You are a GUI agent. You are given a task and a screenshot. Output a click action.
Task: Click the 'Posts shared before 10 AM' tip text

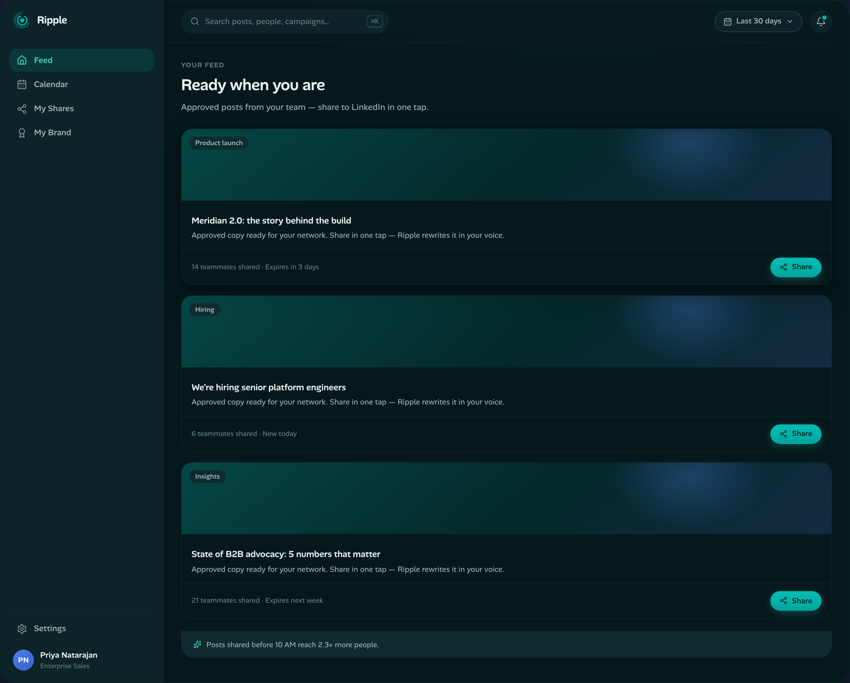pyautogui.click(x=292, y=644)
